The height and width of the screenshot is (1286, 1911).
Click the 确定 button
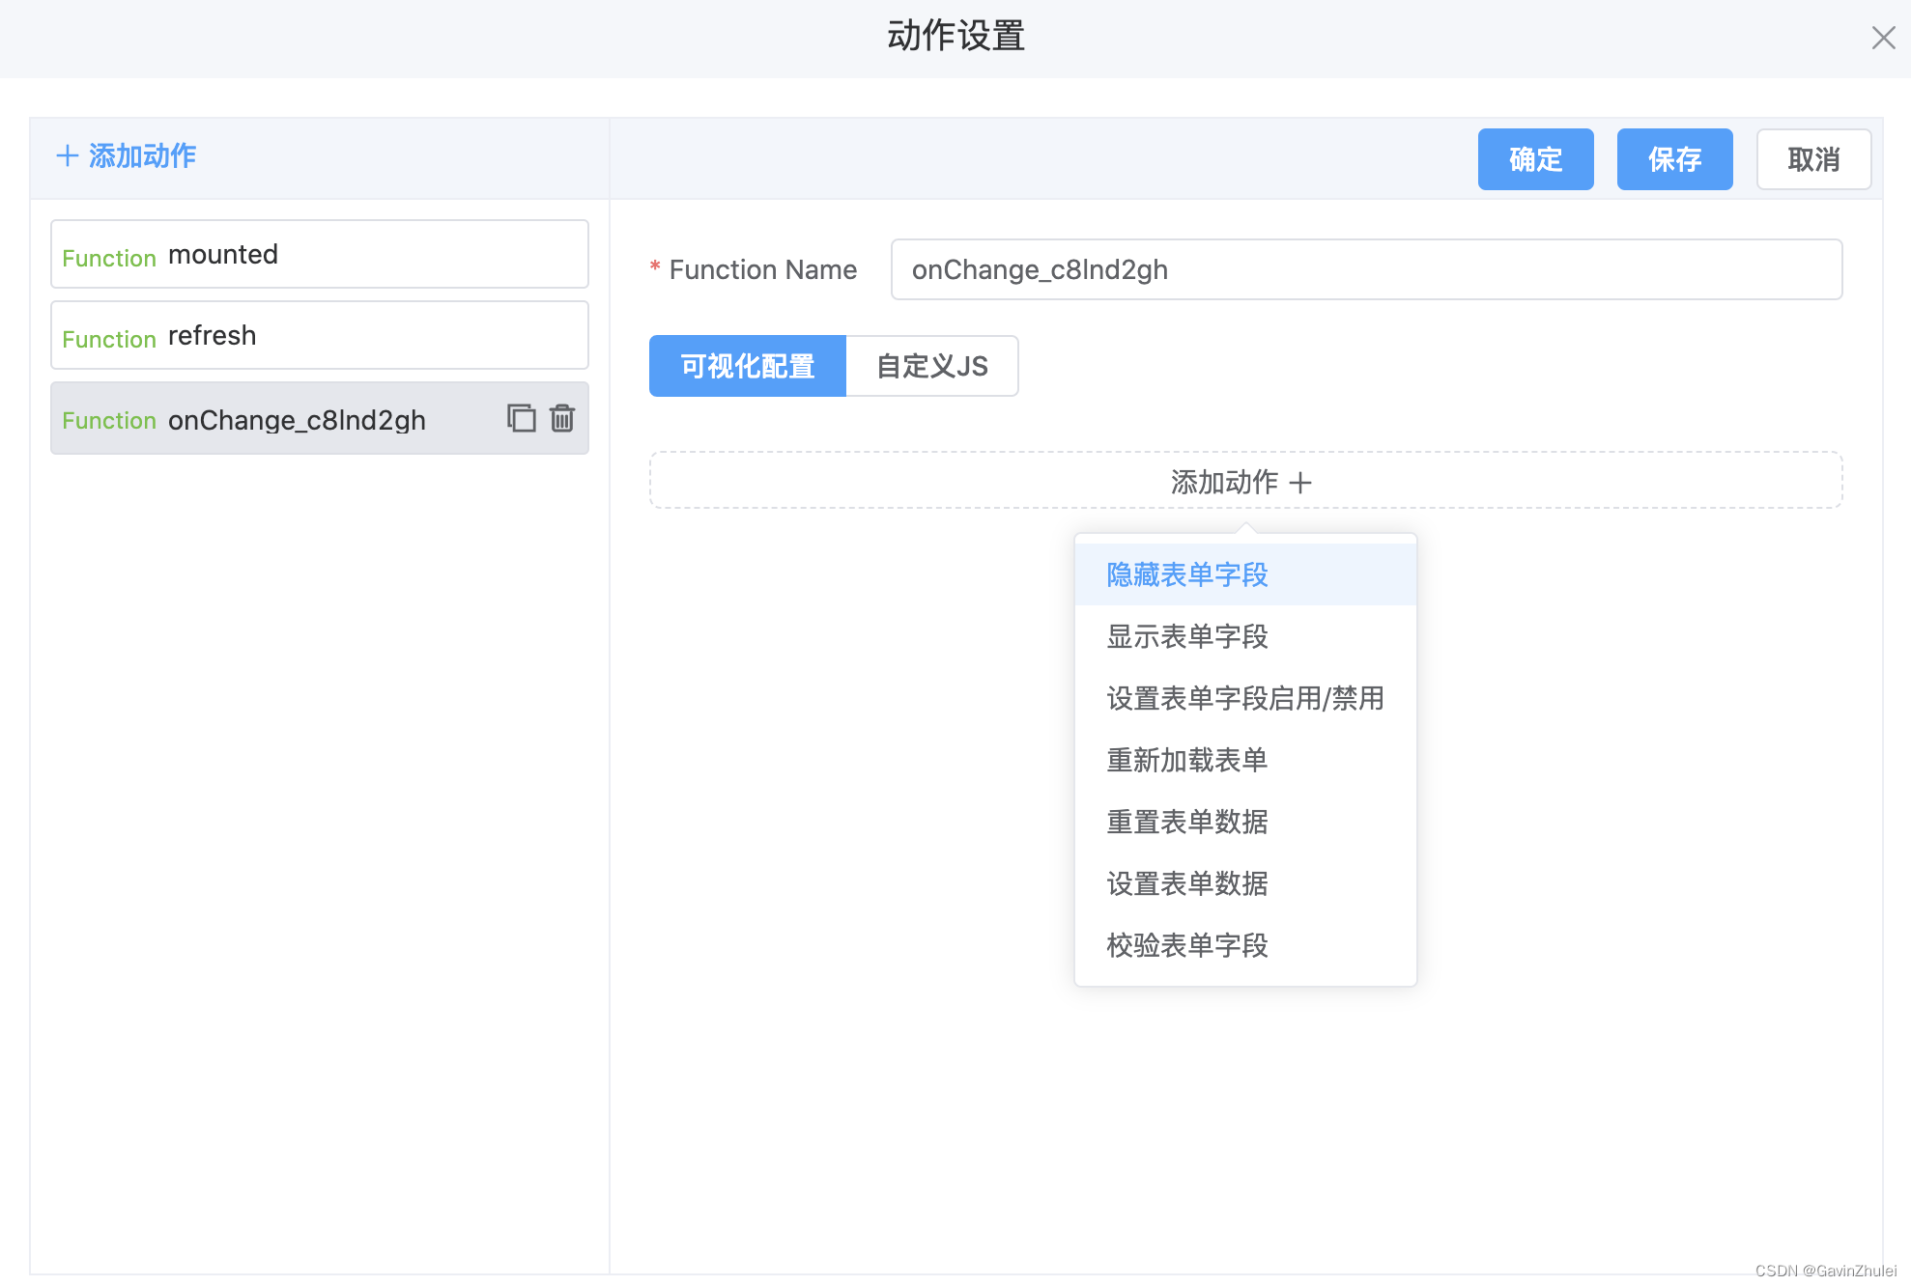click(x=1535, y=159)
